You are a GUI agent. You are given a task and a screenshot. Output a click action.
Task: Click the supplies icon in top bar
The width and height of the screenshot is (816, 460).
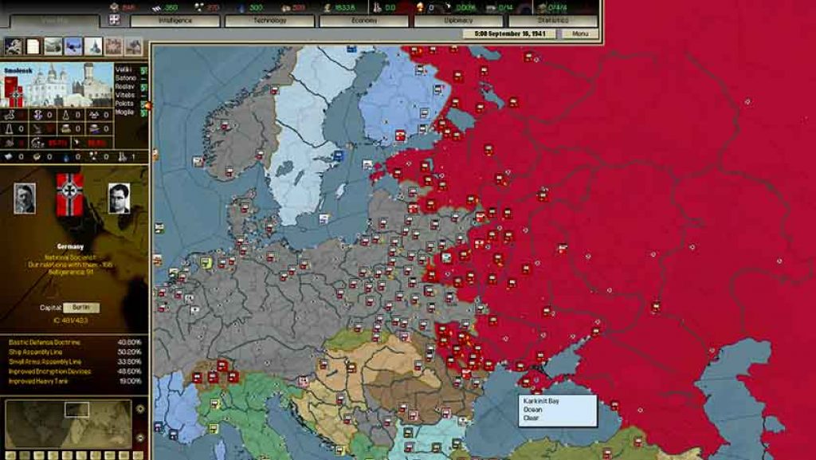point(284,6)
